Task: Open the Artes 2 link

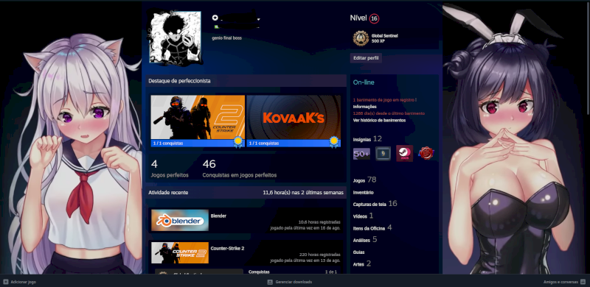Action: tap(362, 263)
